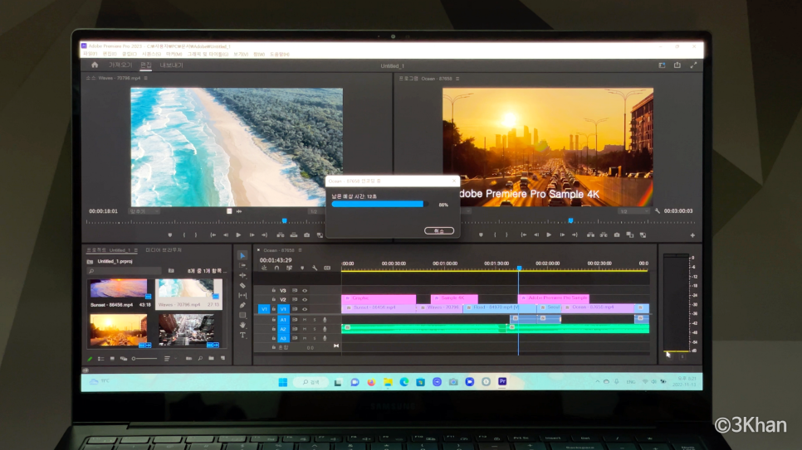Image resolution: width=802 pixels, height=450 pixels.
Task: Select the Razor tool
Action: (x=242, y=286)
